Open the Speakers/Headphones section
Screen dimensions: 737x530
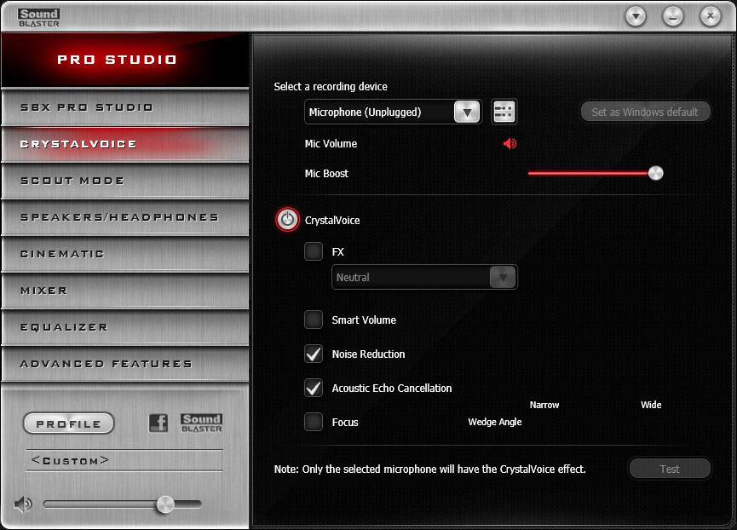125,217
